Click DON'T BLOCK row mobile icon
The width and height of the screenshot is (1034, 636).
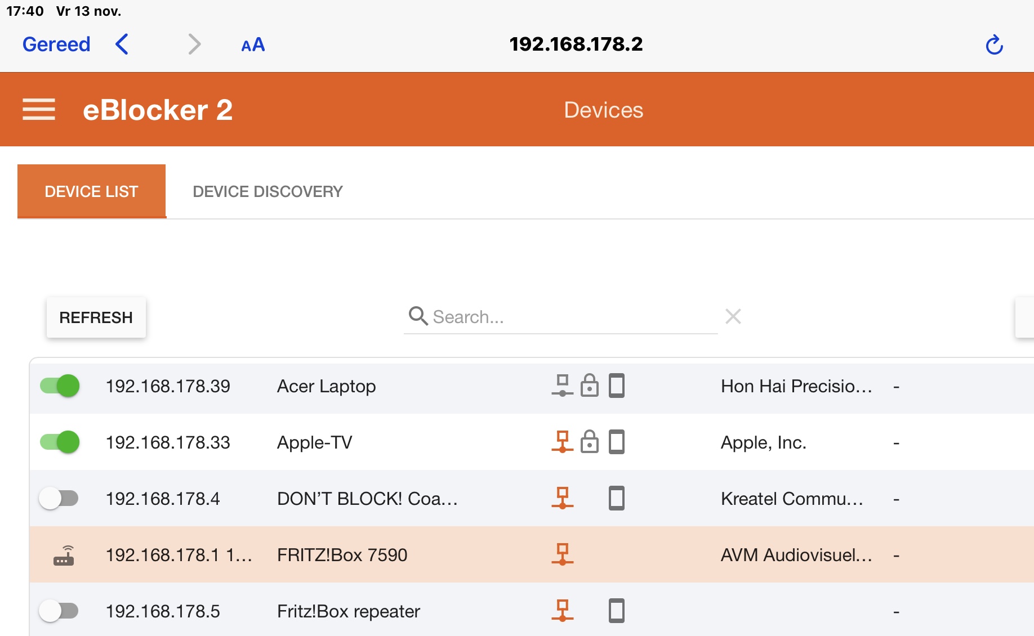coord(617,499)
